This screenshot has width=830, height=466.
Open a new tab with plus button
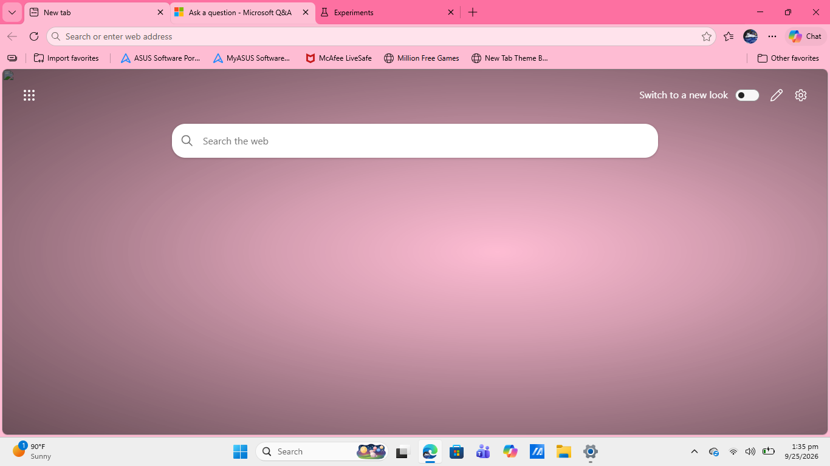pyautogui.click(x=473, y=12)
